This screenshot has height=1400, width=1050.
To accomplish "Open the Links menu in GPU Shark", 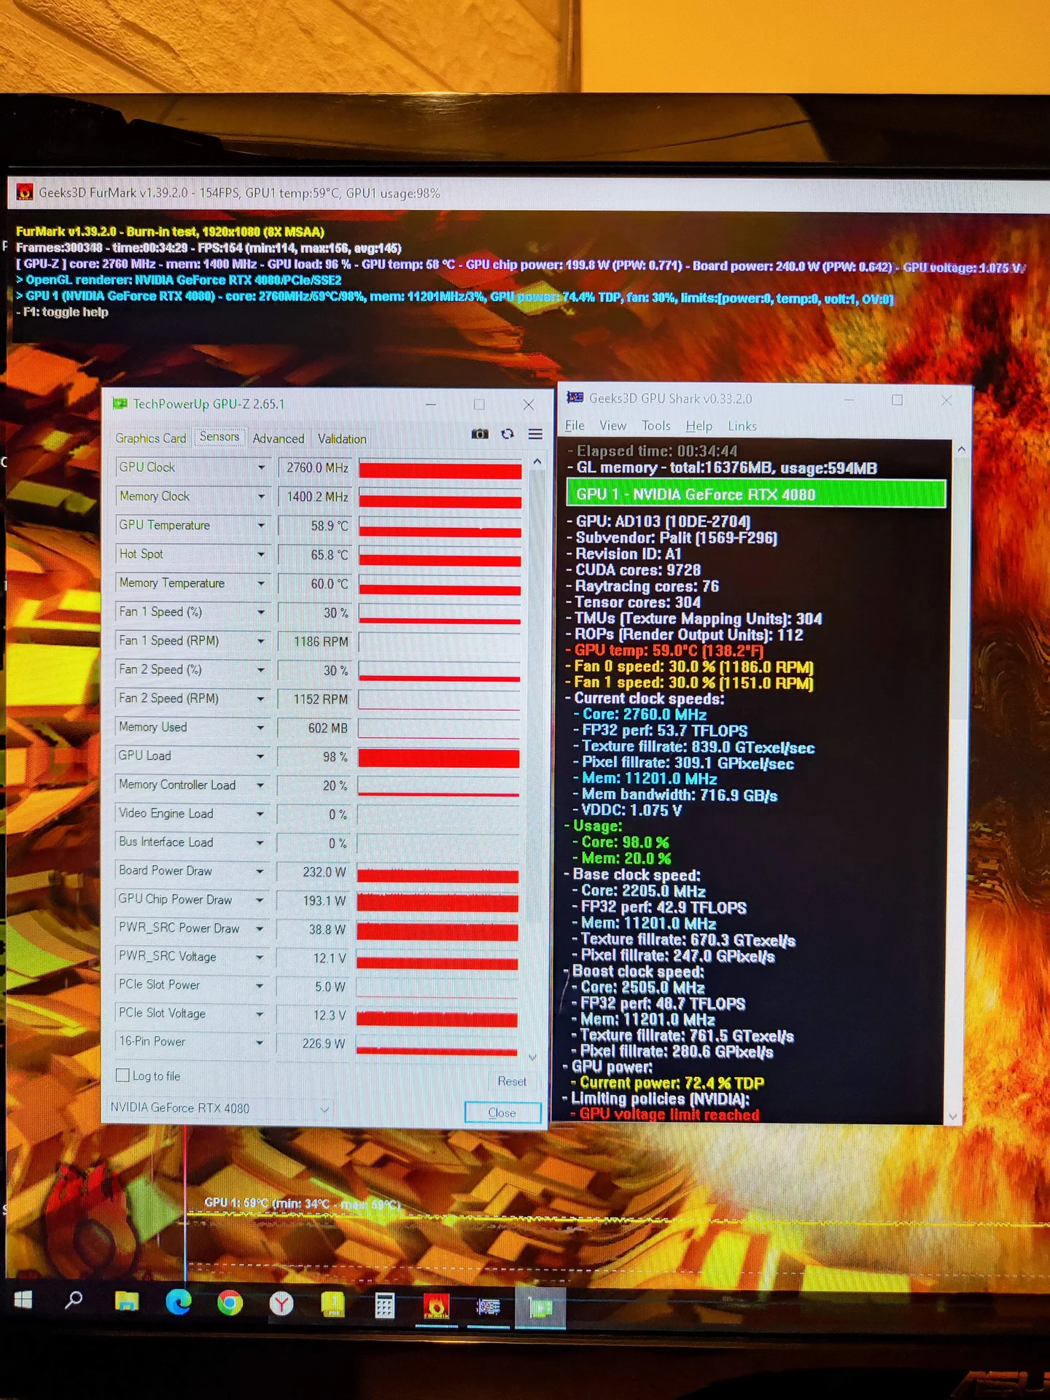I will (742, 426).
